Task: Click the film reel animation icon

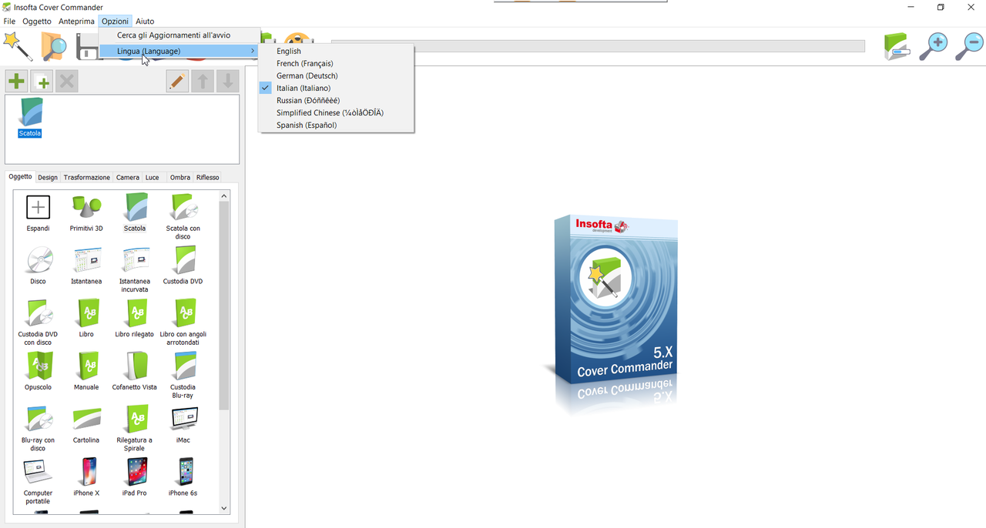Action: pyautogui.click(x=299, y=41)
